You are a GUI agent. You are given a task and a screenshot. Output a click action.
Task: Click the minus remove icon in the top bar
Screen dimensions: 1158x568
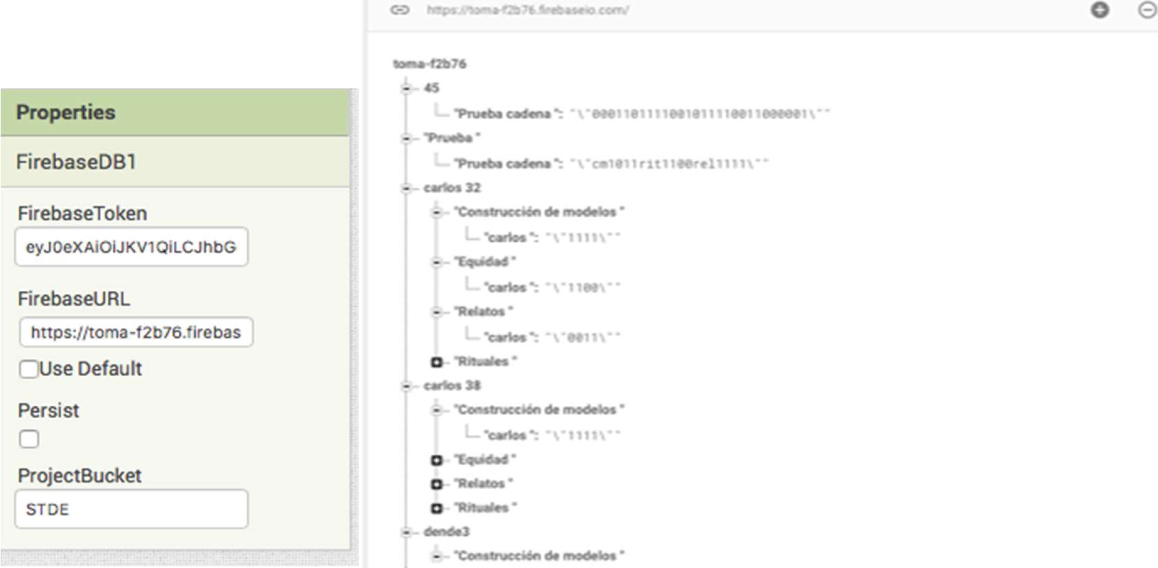click(x=1147, y=10)
